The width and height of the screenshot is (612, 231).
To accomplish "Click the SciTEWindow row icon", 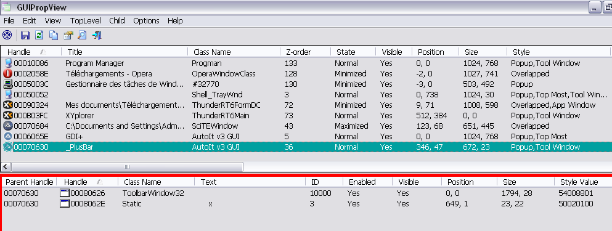I will point(8,126).
